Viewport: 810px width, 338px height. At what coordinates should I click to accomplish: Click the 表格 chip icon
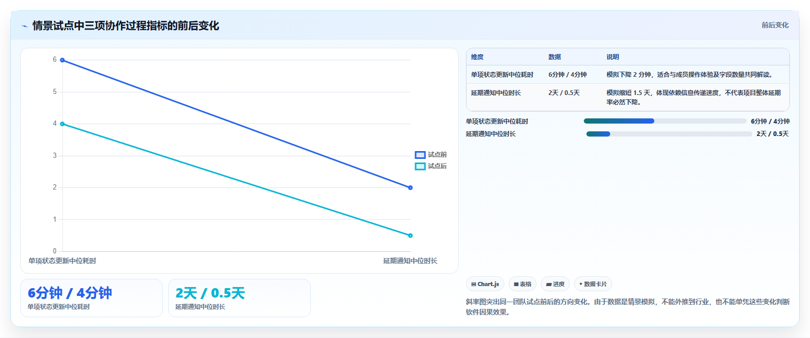pos(516,284)
